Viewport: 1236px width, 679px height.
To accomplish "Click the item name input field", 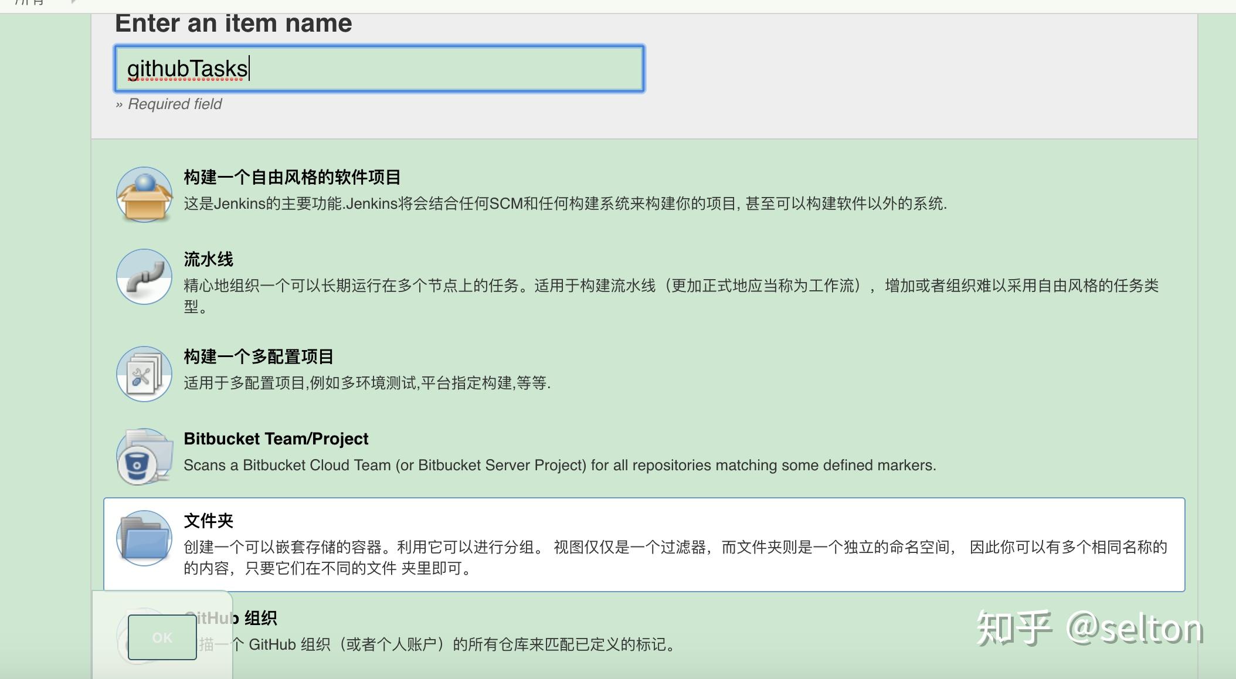I will [379, 69].
